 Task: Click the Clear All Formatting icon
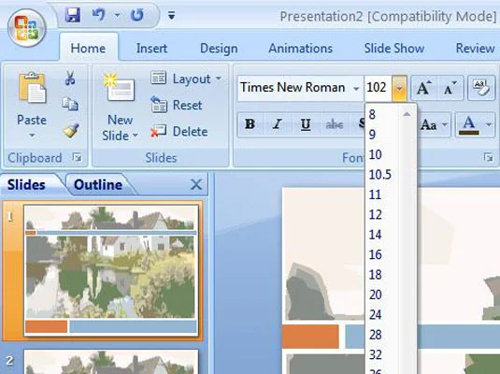click(481, 88)
